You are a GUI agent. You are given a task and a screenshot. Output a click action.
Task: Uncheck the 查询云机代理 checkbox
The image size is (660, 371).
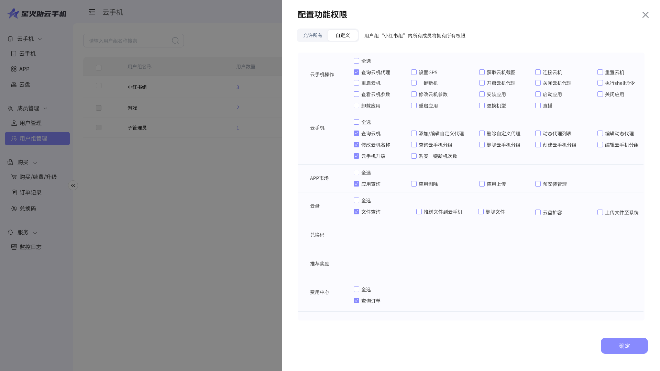pos(356,72)
